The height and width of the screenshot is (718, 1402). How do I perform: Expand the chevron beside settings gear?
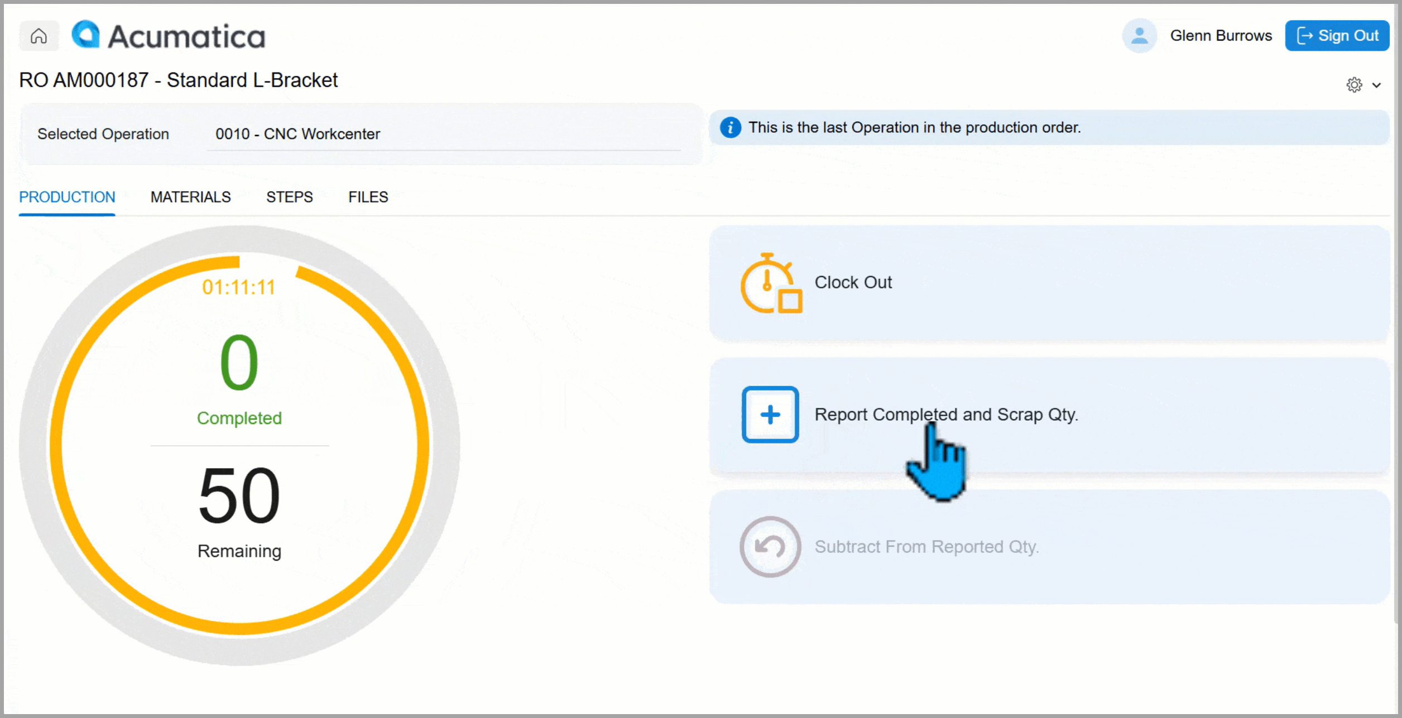[x=1376, y=85]
